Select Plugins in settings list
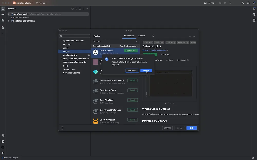This screenshot has width=257, height=160. pos(75,51)
